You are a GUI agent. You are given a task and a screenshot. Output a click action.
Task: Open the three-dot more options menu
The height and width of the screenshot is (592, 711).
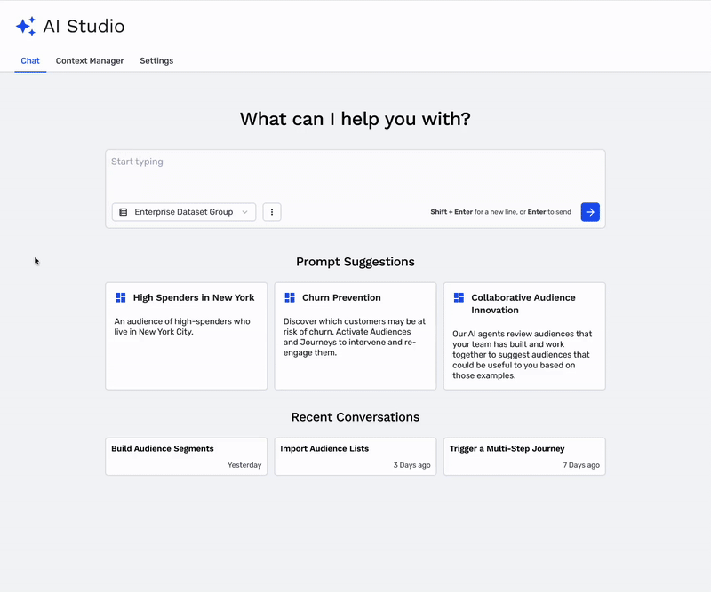[x=272, y=212]
